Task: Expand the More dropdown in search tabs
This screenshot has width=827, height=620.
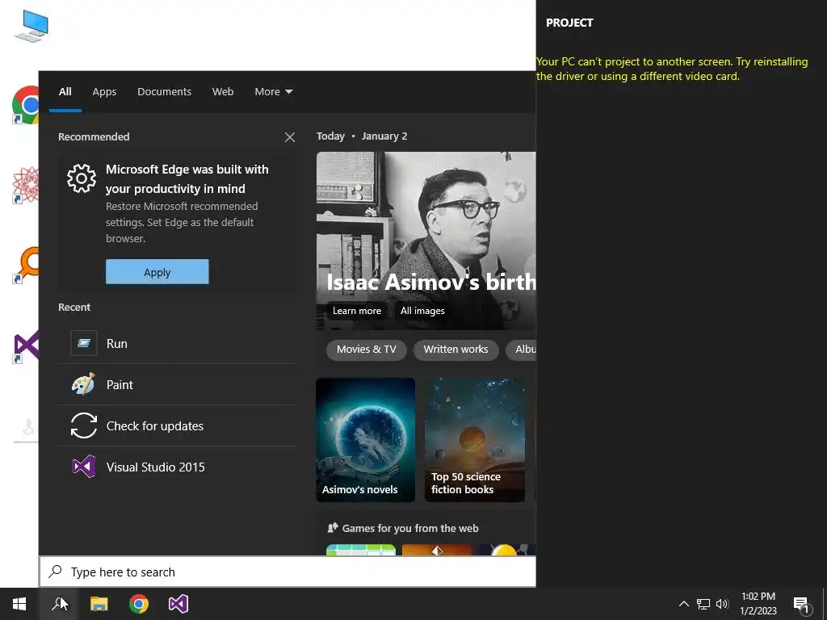Action: click(273, 92)
